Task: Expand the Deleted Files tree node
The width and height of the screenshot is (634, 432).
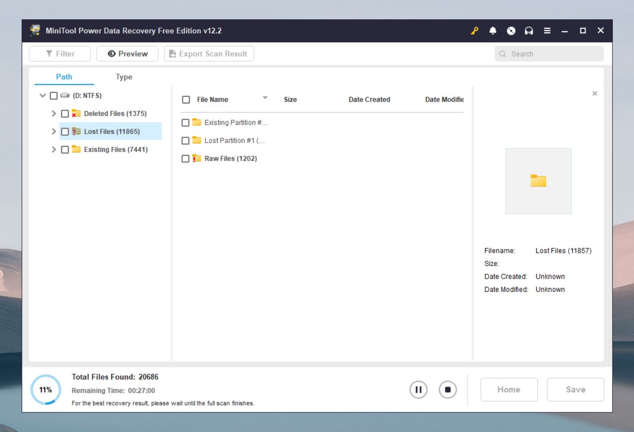Action: [54, 113]
